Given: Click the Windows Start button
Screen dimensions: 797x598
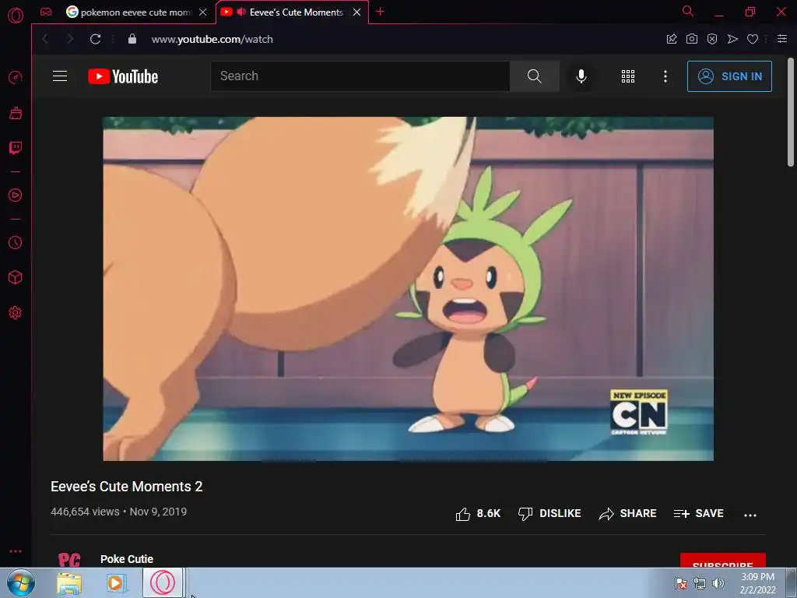Looking at the screenshot, I should pos(21,582).
